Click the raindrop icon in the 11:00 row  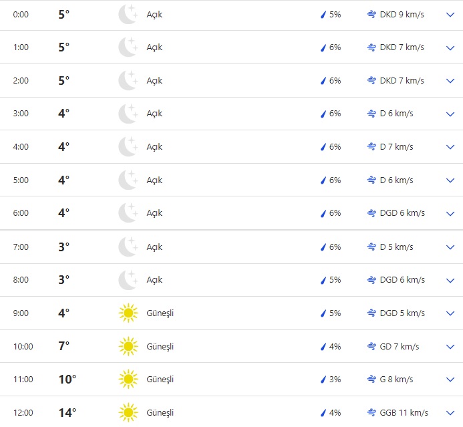[x=323, y=380]
